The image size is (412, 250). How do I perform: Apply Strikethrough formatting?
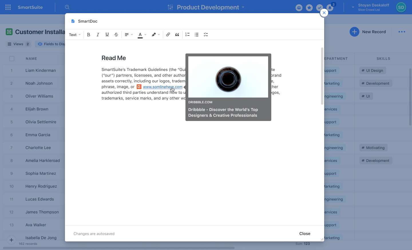click(x=116, y=35)
